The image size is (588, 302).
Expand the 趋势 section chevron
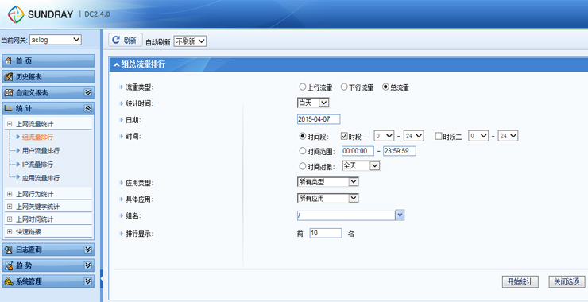pyautogui.click(x=88, y=265)
